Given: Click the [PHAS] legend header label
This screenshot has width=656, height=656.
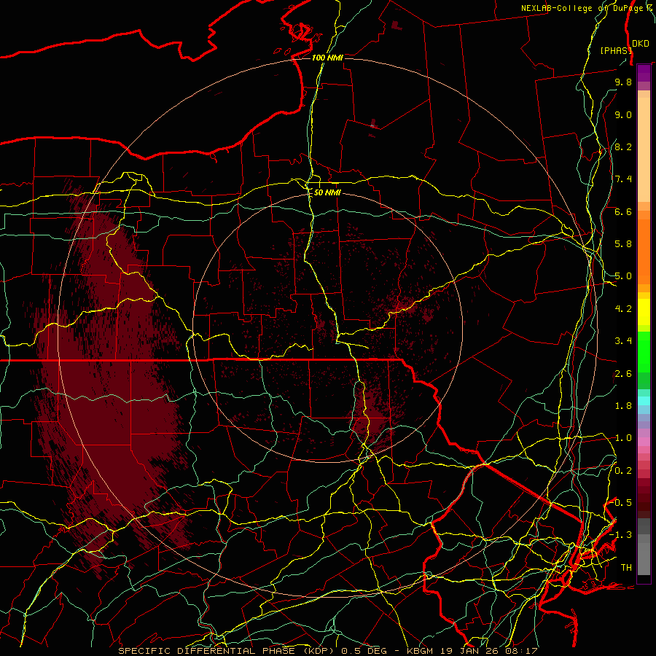Looking at the screenshot, I should [x=616, y=50].
